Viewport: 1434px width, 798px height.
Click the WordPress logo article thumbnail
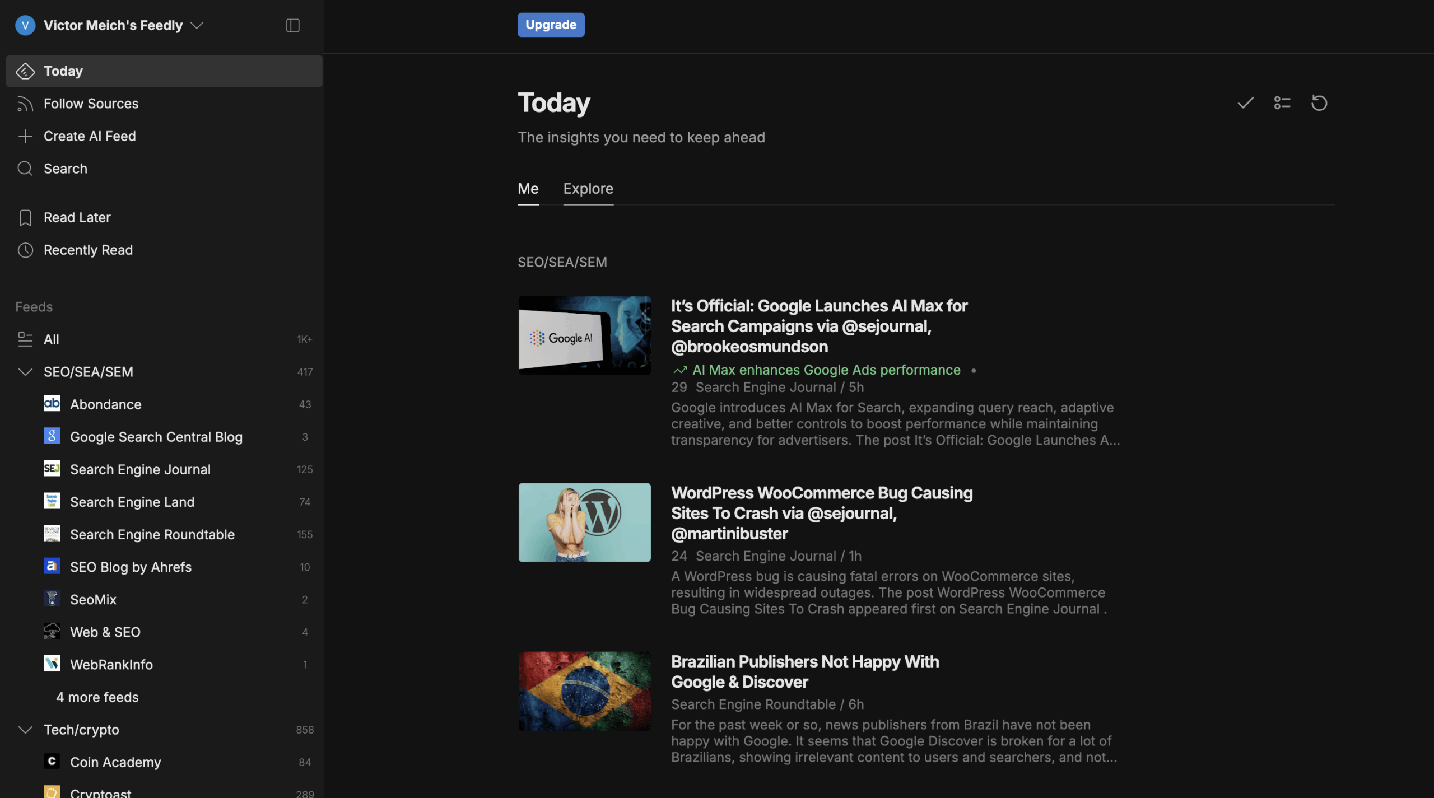coord(584,522)
